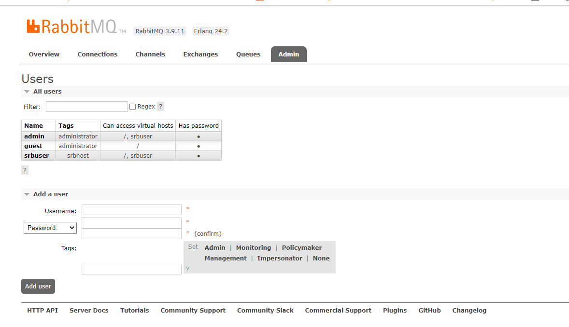Viewport: 569px width, 327px height.
Task: Focus the Tags input field
Action: click(x=131, y=269)
